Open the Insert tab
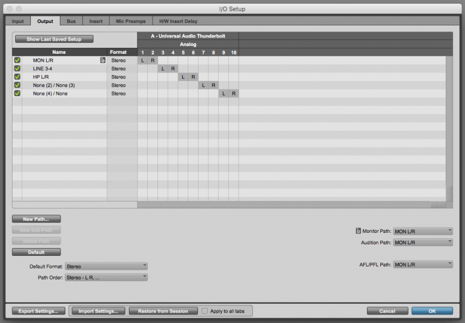 point(96,21)
